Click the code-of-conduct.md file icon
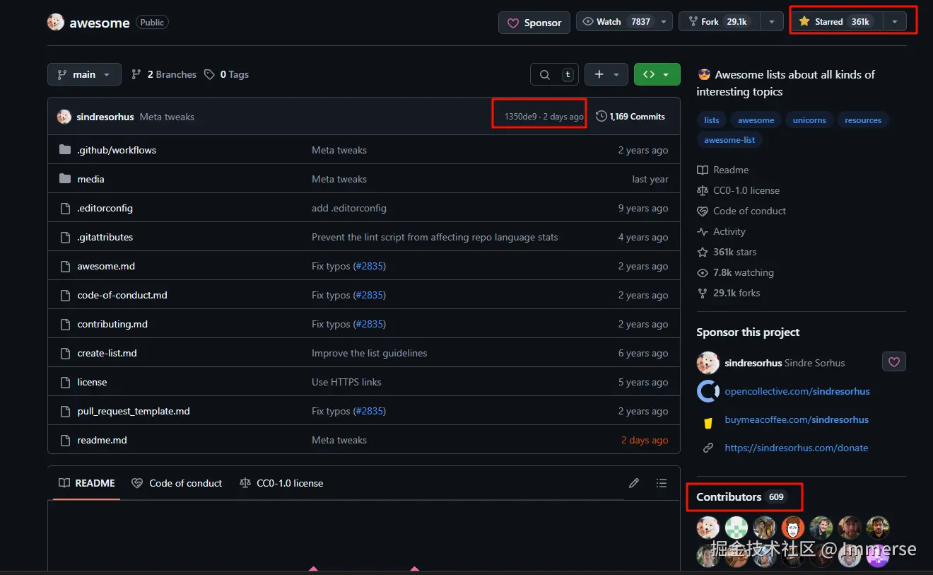This screenshot has width=933, height=575. point(65,295)
